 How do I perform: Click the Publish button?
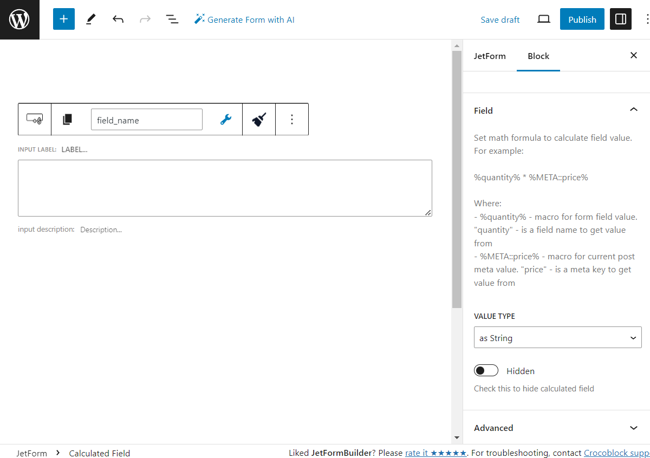click(x=582, y=19)
